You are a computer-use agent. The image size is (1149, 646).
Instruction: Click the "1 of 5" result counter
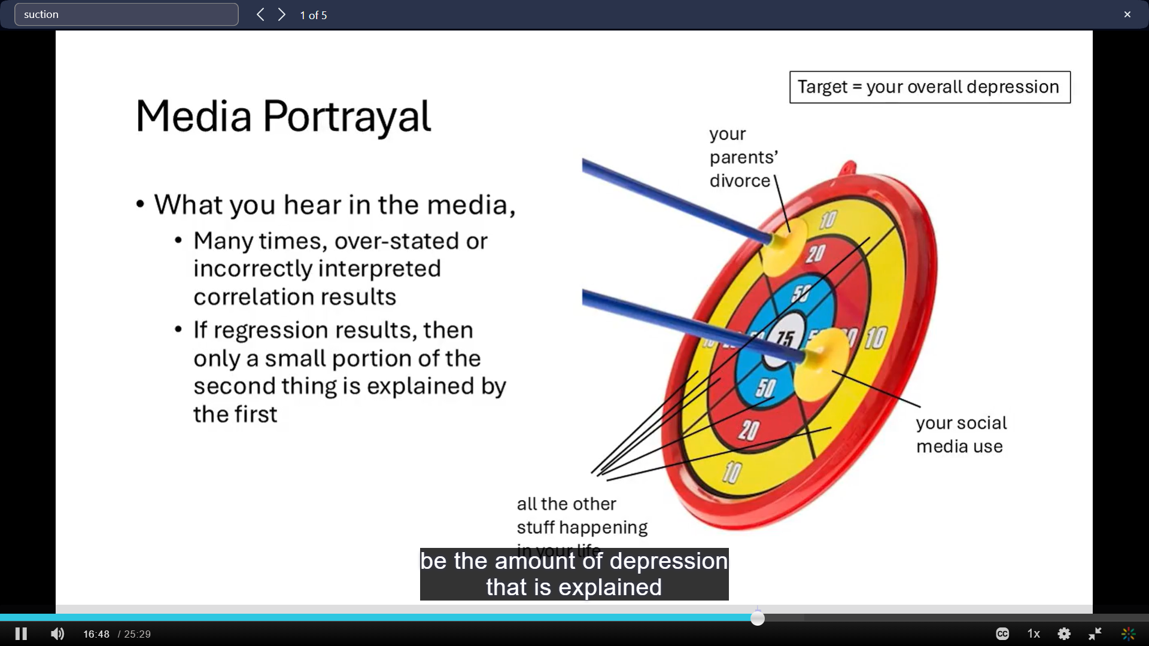[x=314, y=16]
